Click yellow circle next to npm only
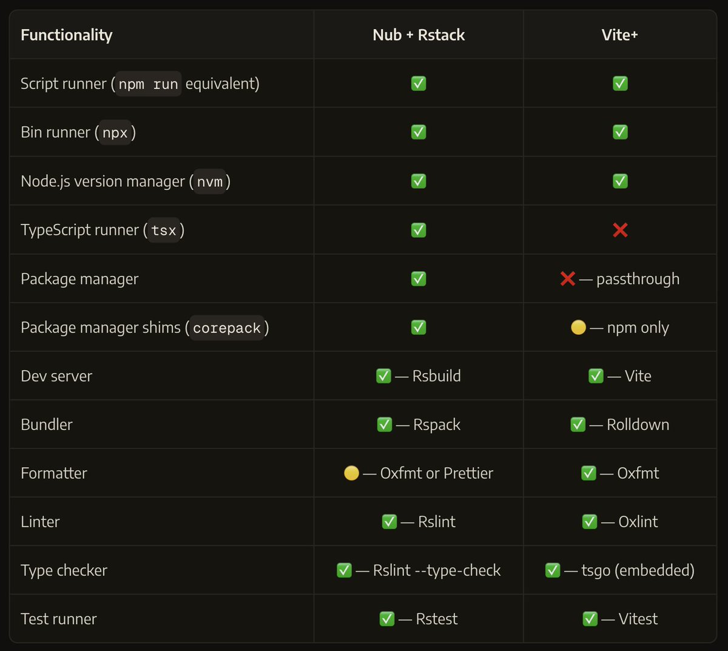Image resolution: width=728 pixels, height=651 pixels. (579, 328)
